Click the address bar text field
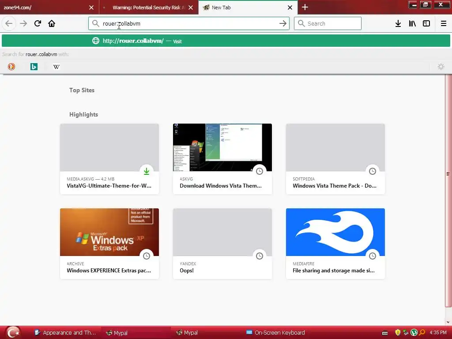452x339 pixels. [x=189, y=23]
